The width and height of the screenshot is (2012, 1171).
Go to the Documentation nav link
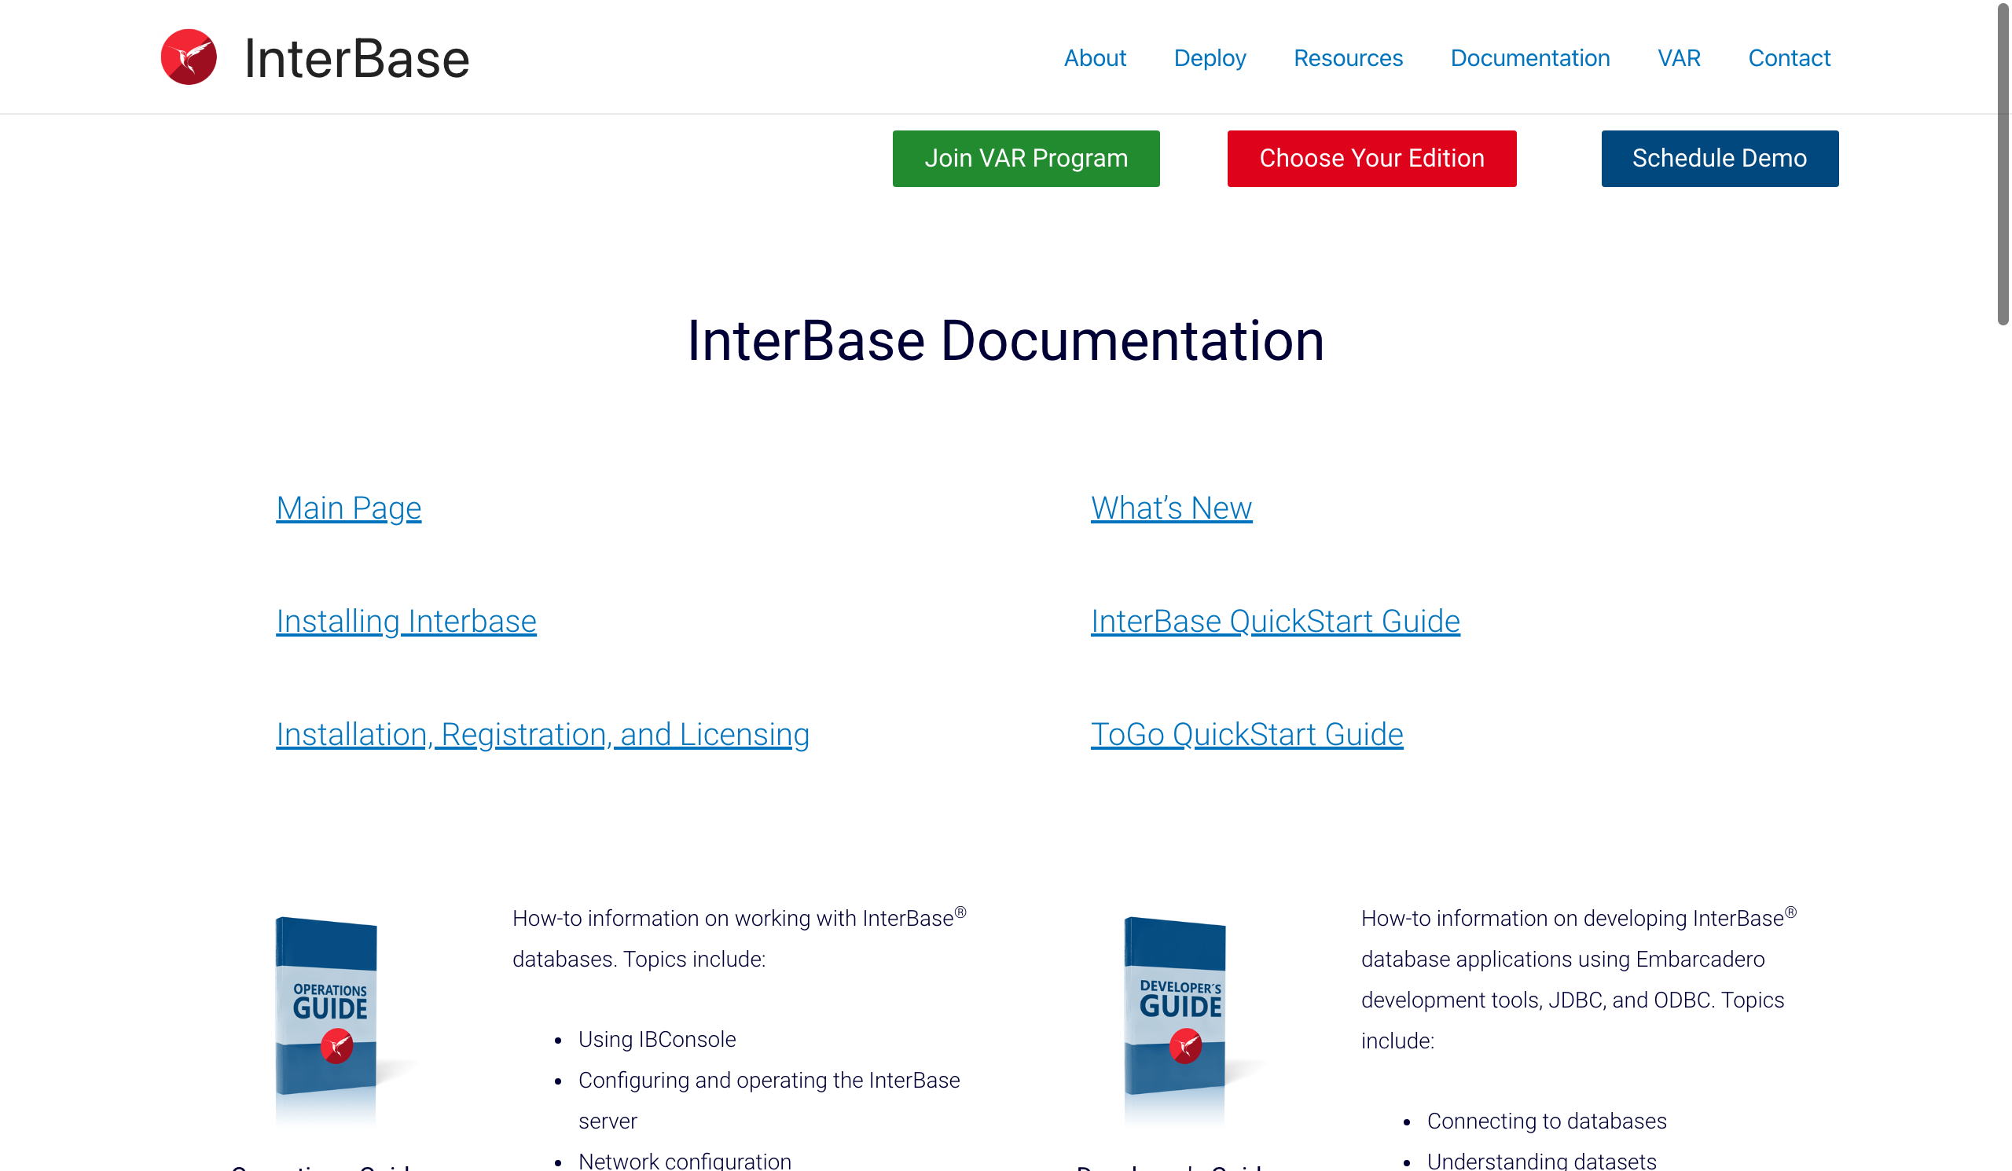(1529, 58)
